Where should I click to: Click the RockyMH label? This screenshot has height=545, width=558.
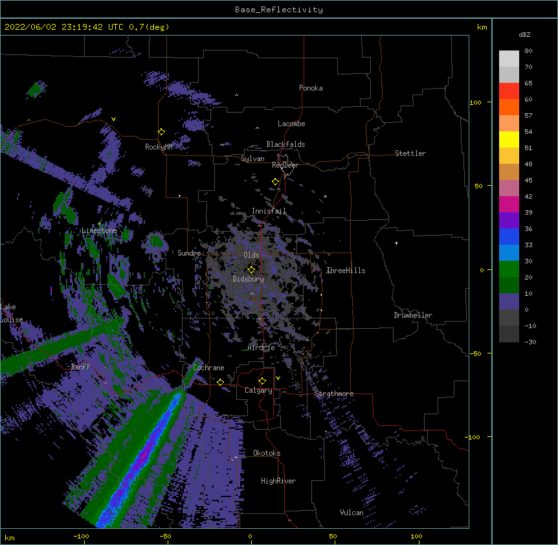159,146
